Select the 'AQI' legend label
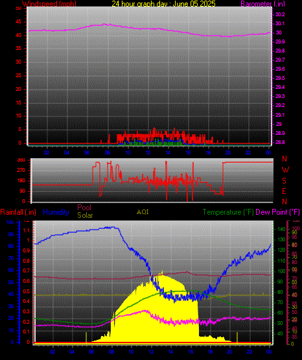 pyautogui.click(x=143, y=212)
